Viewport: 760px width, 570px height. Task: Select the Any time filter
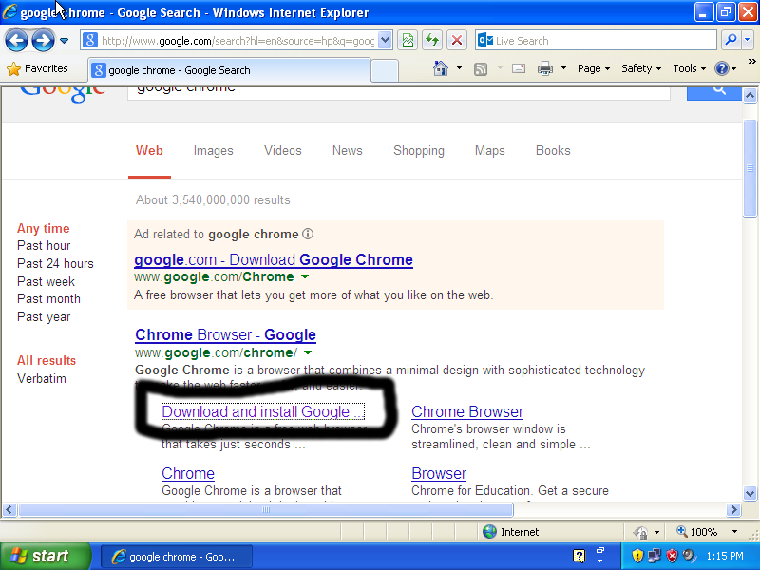(x=43, y=228)
